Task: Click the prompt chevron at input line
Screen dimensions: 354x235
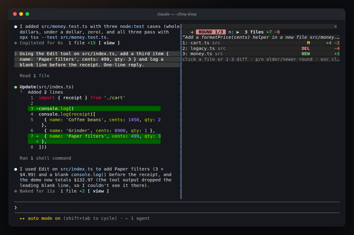Action: (16, 207)
